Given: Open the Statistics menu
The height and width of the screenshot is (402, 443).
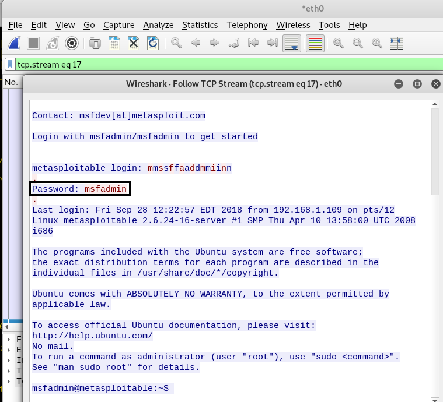Looking at the screenshot, I should point(200,25).
